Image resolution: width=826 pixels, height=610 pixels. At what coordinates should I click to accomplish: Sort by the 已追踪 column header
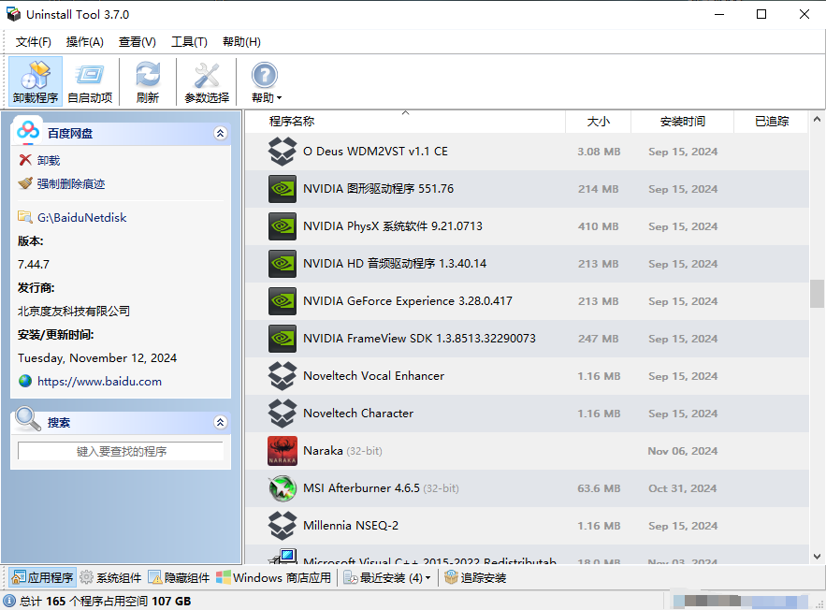(x=771, y=121)
